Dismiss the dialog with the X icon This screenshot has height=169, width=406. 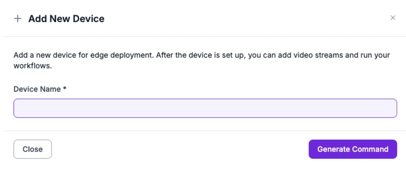point(393,18)
